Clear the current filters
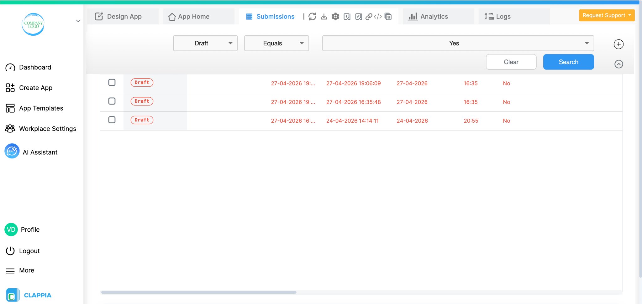The width and height of the screenshot is (642, 304). [x=511, y=62]
